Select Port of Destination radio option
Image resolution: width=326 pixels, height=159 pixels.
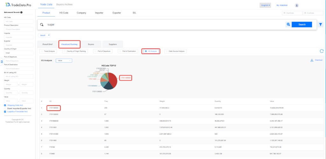(x=128, y=51)
